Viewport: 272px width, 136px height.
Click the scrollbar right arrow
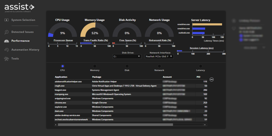click(205, 125)
